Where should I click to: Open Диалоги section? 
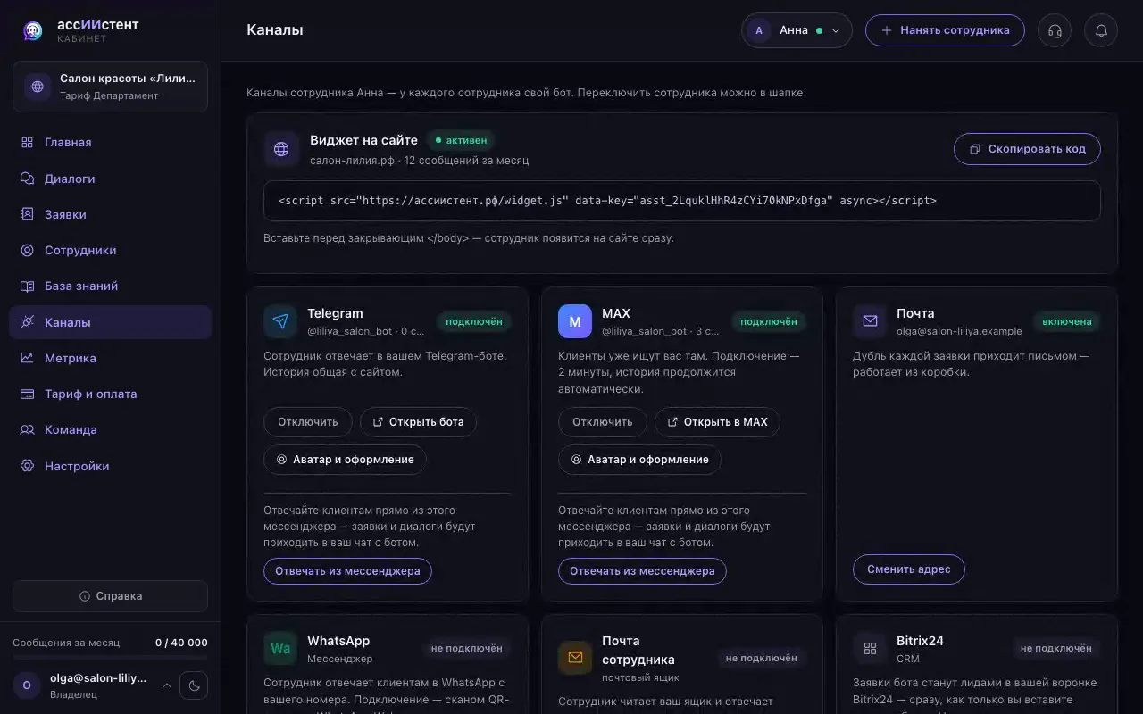click(110, 178)
